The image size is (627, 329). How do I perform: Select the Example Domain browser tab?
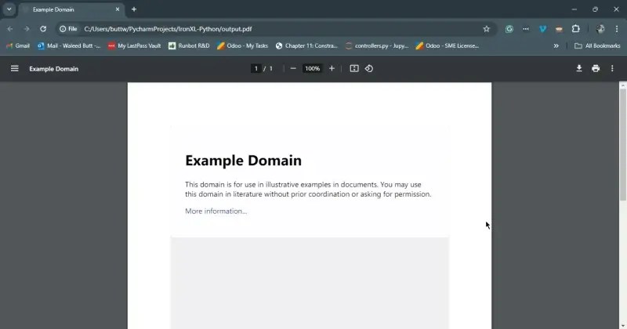pos(71,9)
